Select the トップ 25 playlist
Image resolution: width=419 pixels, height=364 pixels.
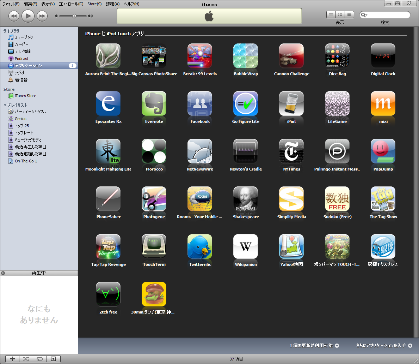[39, 126]
